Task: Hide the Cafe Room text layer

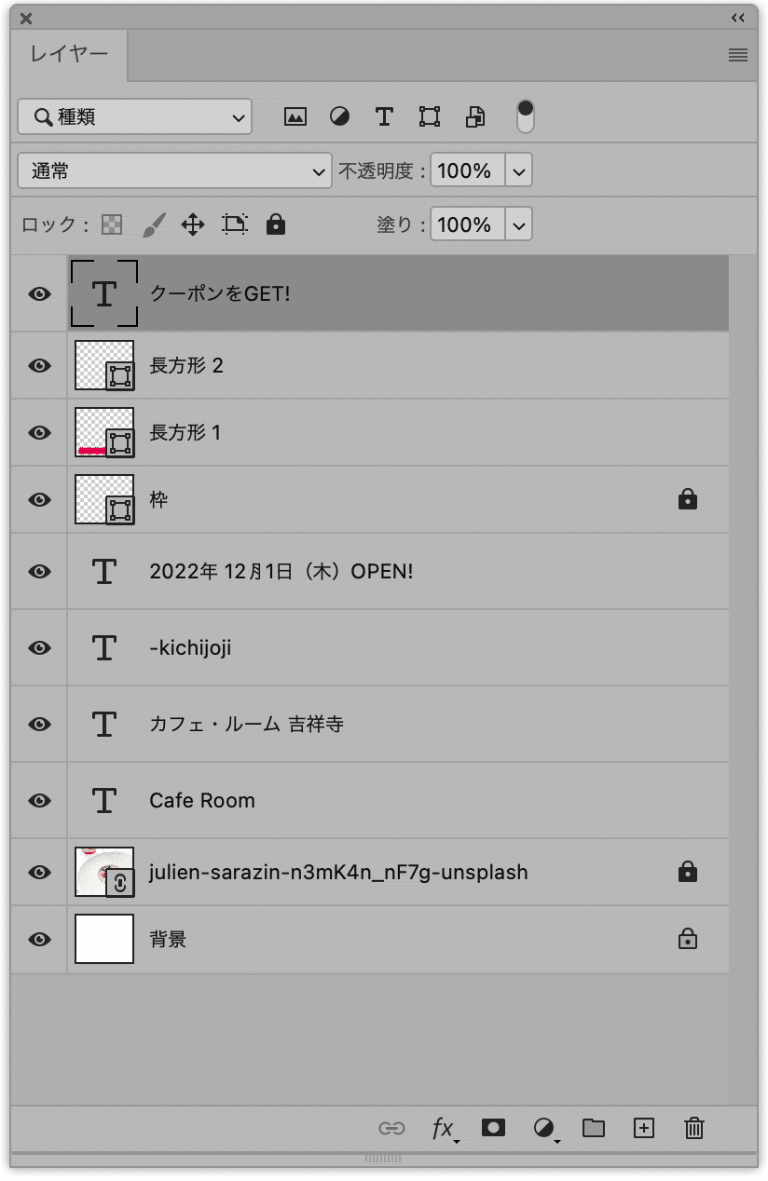Action: tap(39, 801)
